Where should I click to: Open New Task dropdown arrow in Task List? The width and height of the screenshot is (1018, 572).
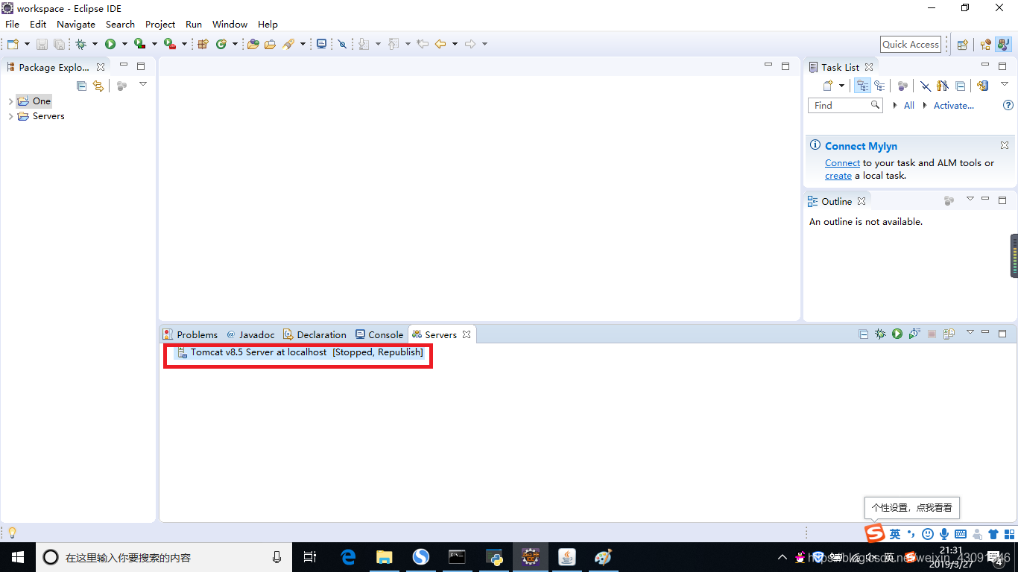841,86
